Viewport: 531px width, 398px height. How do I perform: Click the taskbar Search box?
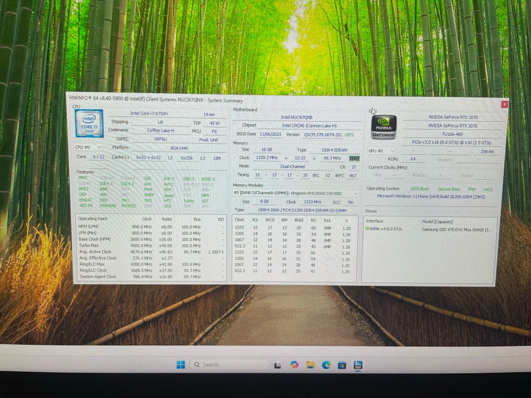point(230,365)
